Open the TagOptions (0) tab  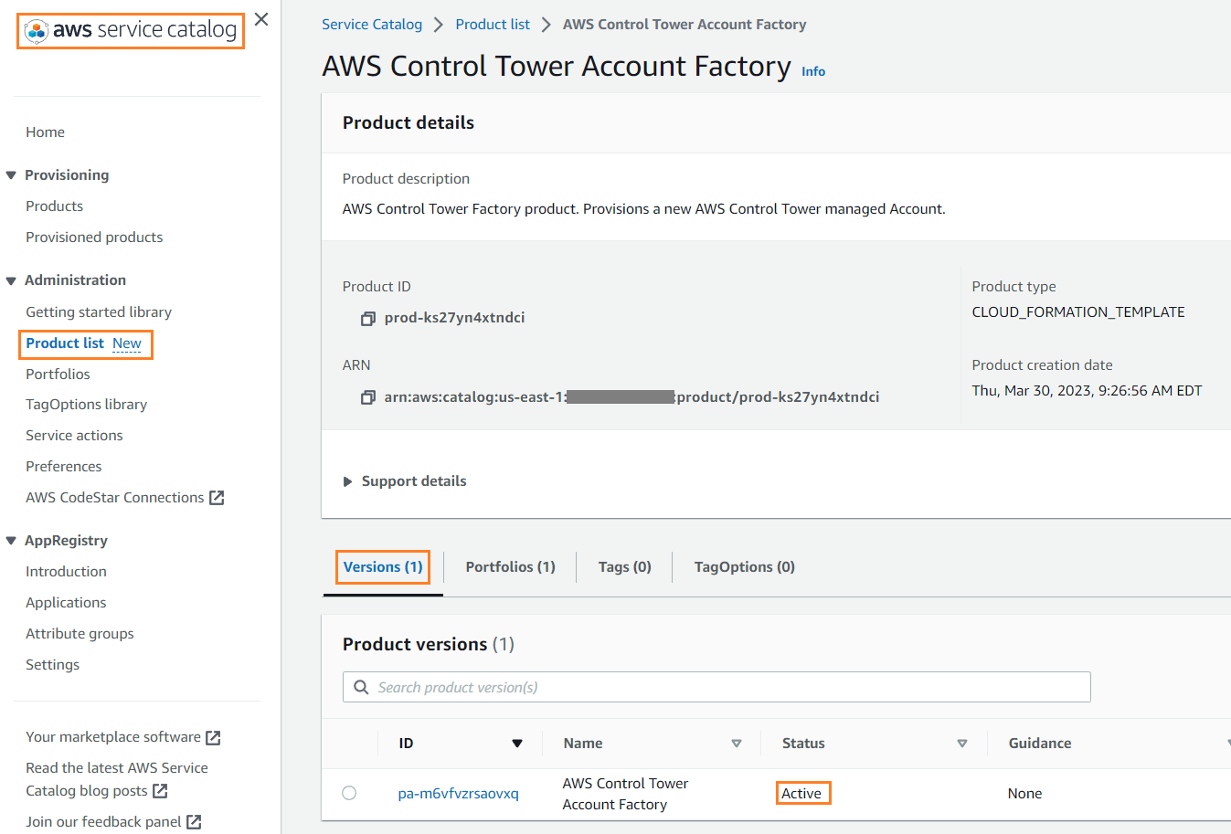(x=744, y=567)
